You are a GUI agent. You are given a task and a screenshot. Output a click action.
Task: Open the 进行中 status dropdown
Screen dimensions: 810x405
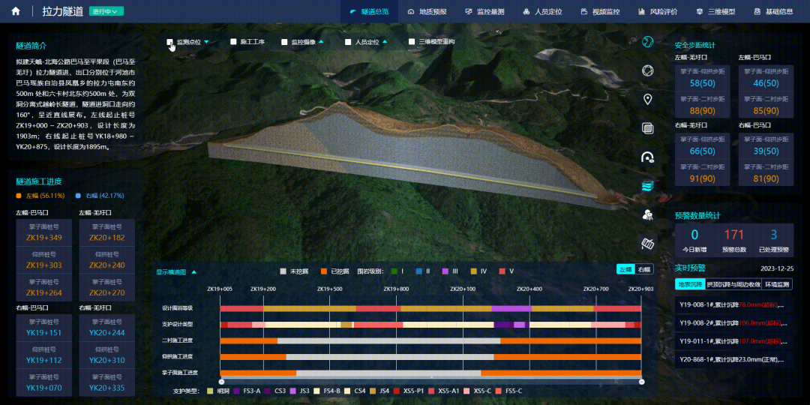106,11
